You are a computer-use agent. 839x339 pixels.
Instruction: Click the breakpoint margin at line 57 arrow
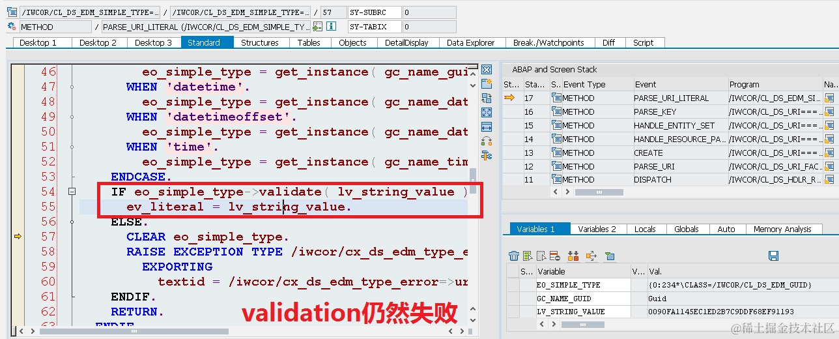click(18, 237)
